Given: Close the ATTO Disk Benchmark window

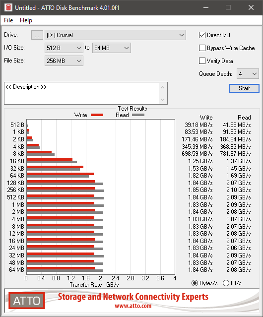Looking at the screenshot, I should click(251, 7).
